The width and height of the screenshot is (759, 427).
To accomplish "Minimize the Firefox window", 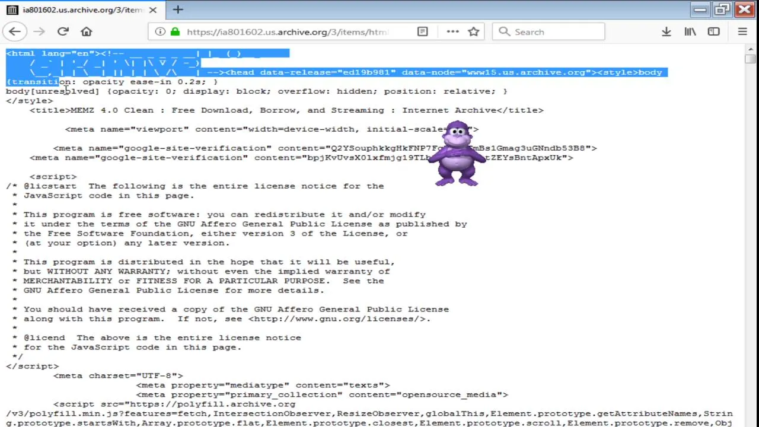I will tap(700, 9).
